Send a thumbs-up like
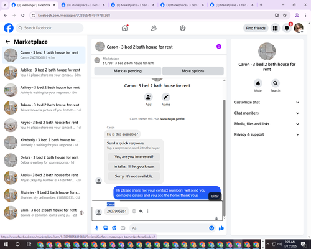The height and width of the screenshot is (249, 311). point(221,228)
